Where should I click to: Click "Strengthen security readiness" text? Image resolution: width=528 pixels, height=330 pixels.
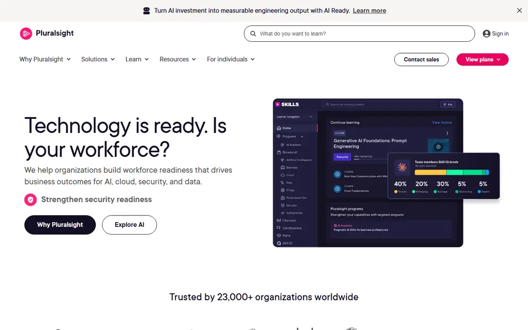96,200
